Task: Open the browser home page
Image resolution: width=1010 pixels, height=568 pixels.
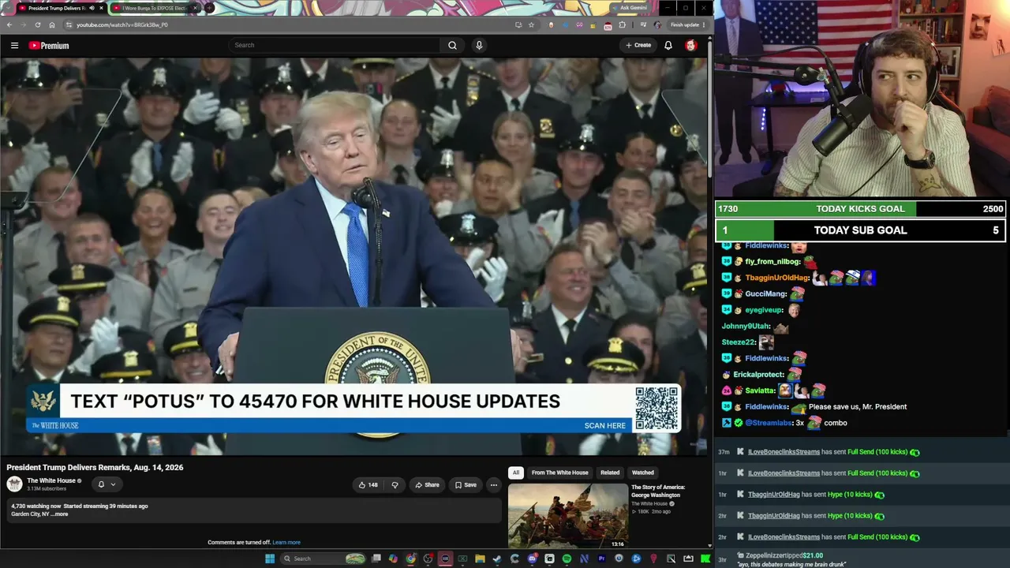Action: pos(52,24)
